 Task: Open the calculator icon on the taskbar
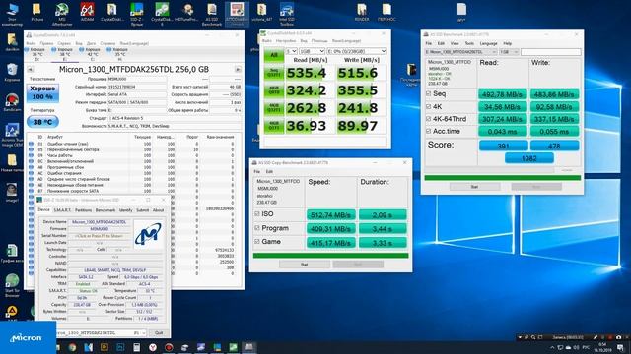click(x=136, y=347)
